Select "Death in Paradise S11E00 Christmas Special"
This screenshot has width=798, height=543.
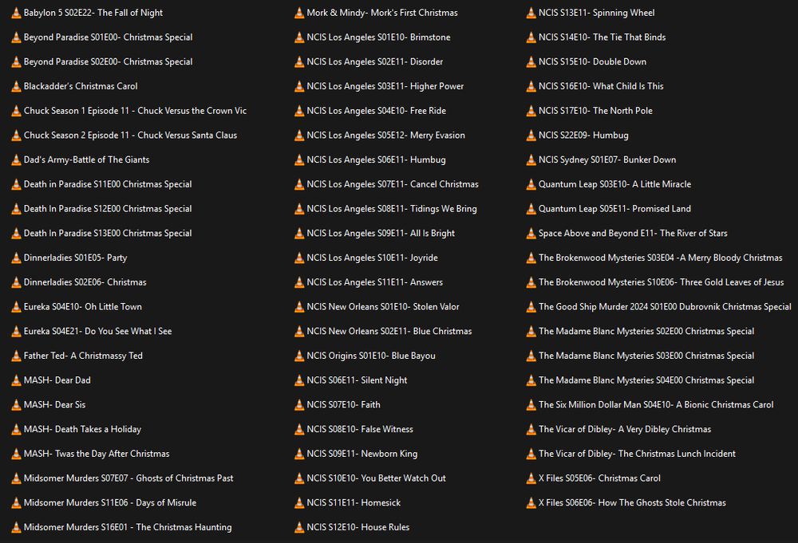click(x=108, y=184)
